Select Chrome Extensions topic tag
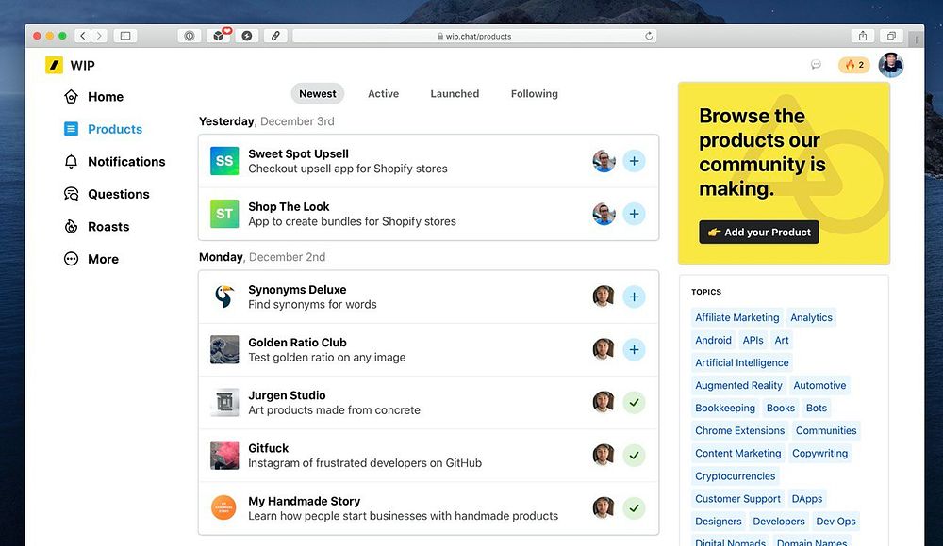This screenshot has width=943, height=546. pos(739,430)
